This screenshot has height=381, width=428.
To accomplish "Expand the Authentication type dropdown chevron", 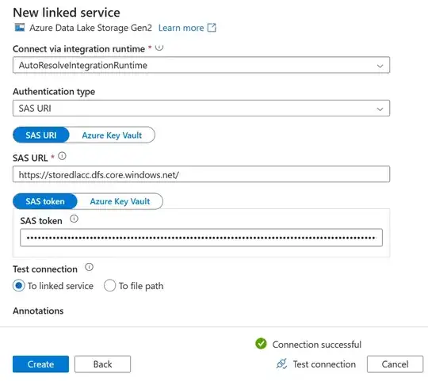I will tap(380, 109).
